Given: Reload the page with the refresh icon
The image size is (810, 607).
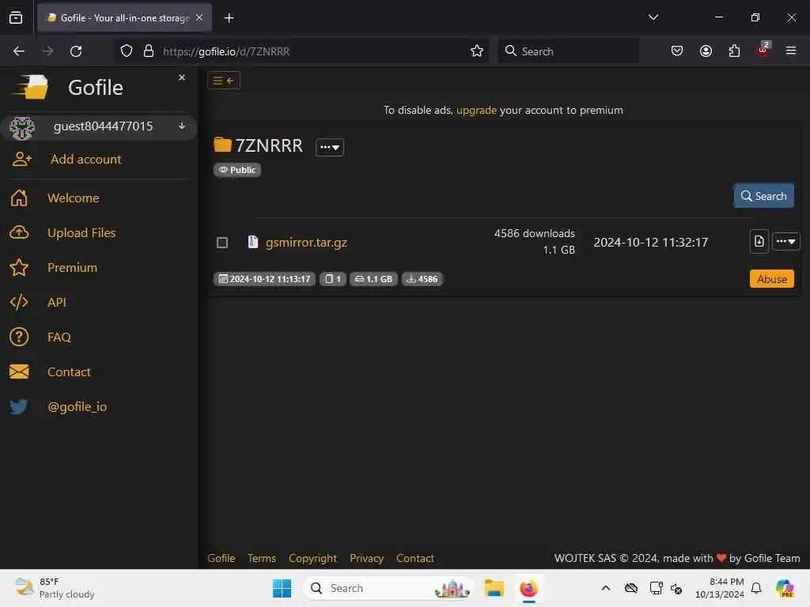Looking at the screenshot, I should click(76, 51).
